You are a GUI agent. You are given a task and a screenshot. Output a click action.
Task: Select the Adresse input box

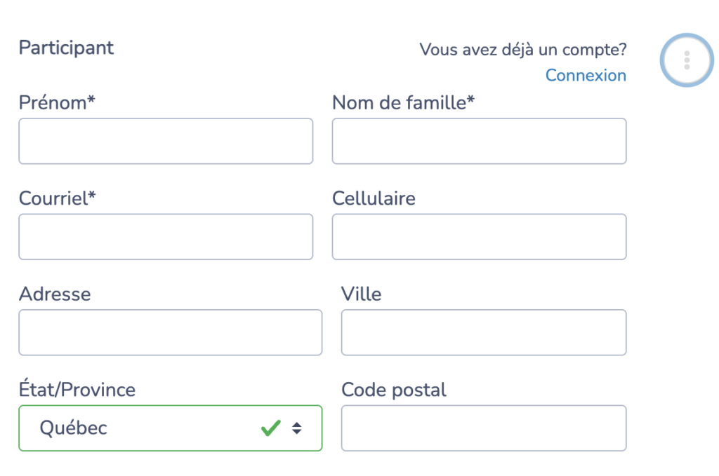pos(170,332)
